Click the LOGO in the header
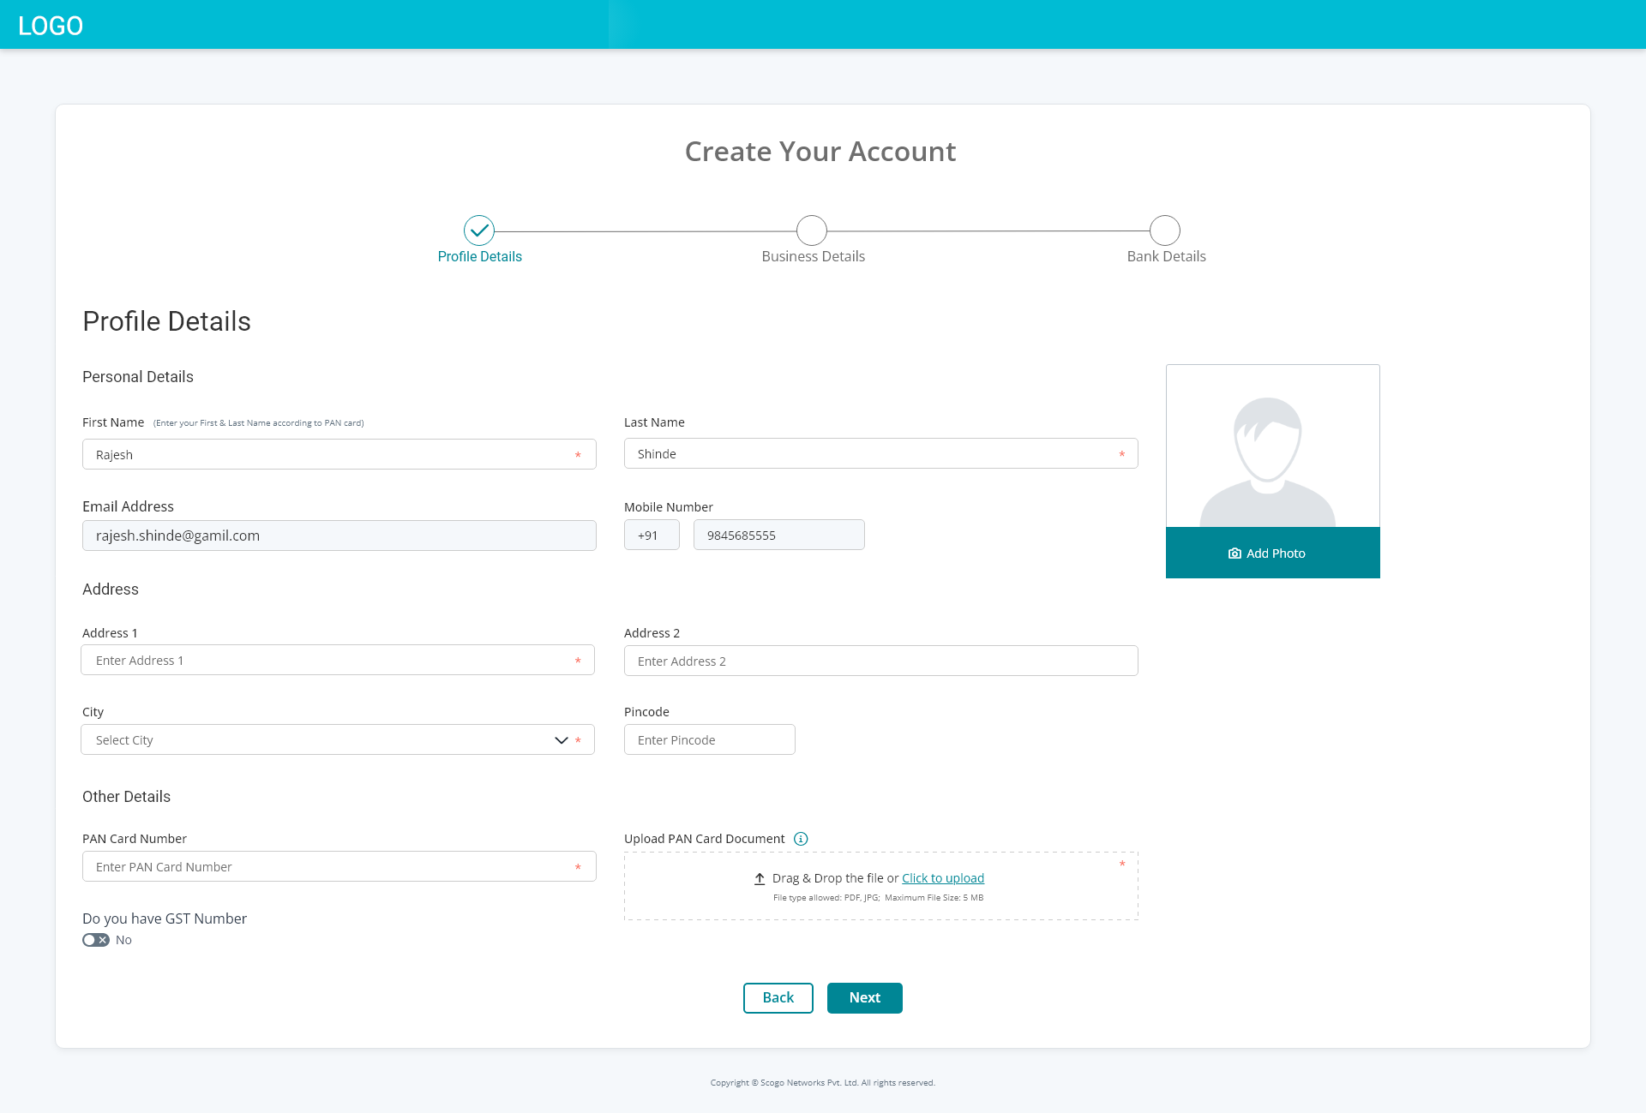The height and width of the screenshot is (1113, 1646). point(51,26)
